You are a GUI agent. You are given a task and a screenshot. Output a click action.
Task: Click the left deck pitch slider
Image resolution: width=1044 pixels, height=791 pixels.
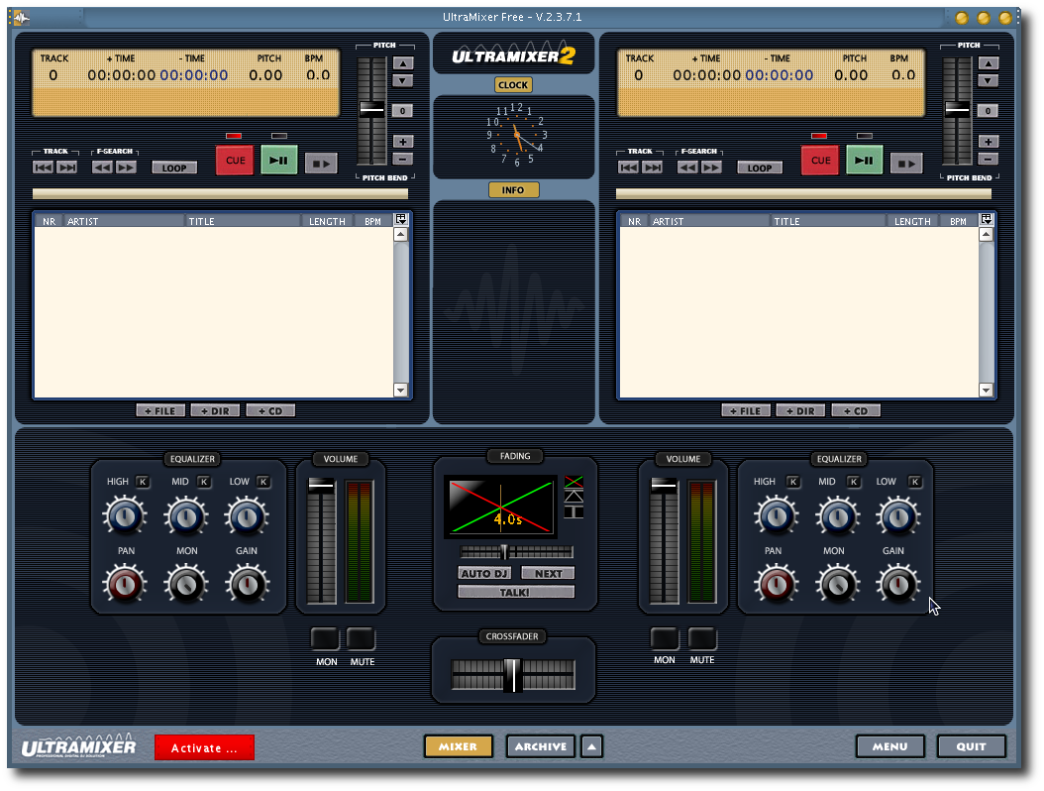tap(372, 111)
